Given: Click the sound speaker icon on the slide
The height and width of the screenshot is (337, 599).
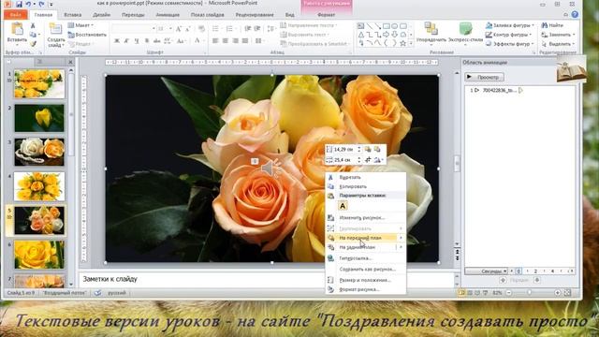Looking at the screenshot, I should pos(270,168).
